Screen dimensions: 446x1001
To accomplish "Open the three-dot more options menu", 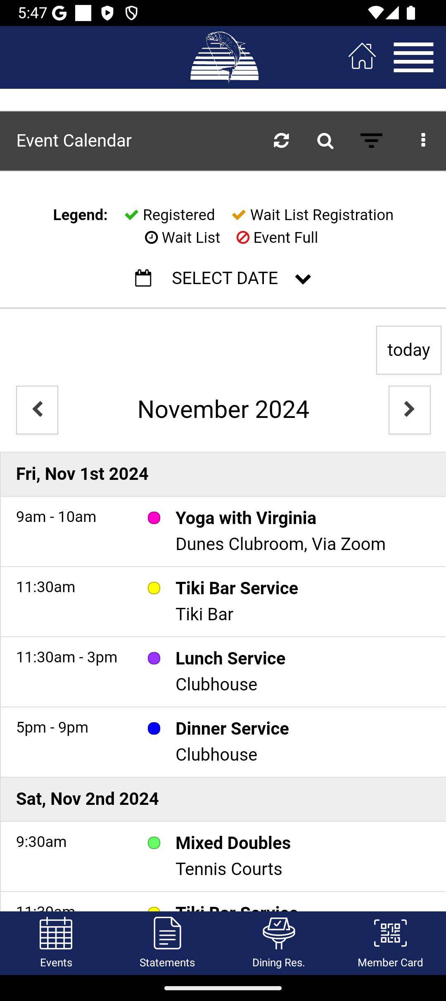I will [423, 140].
